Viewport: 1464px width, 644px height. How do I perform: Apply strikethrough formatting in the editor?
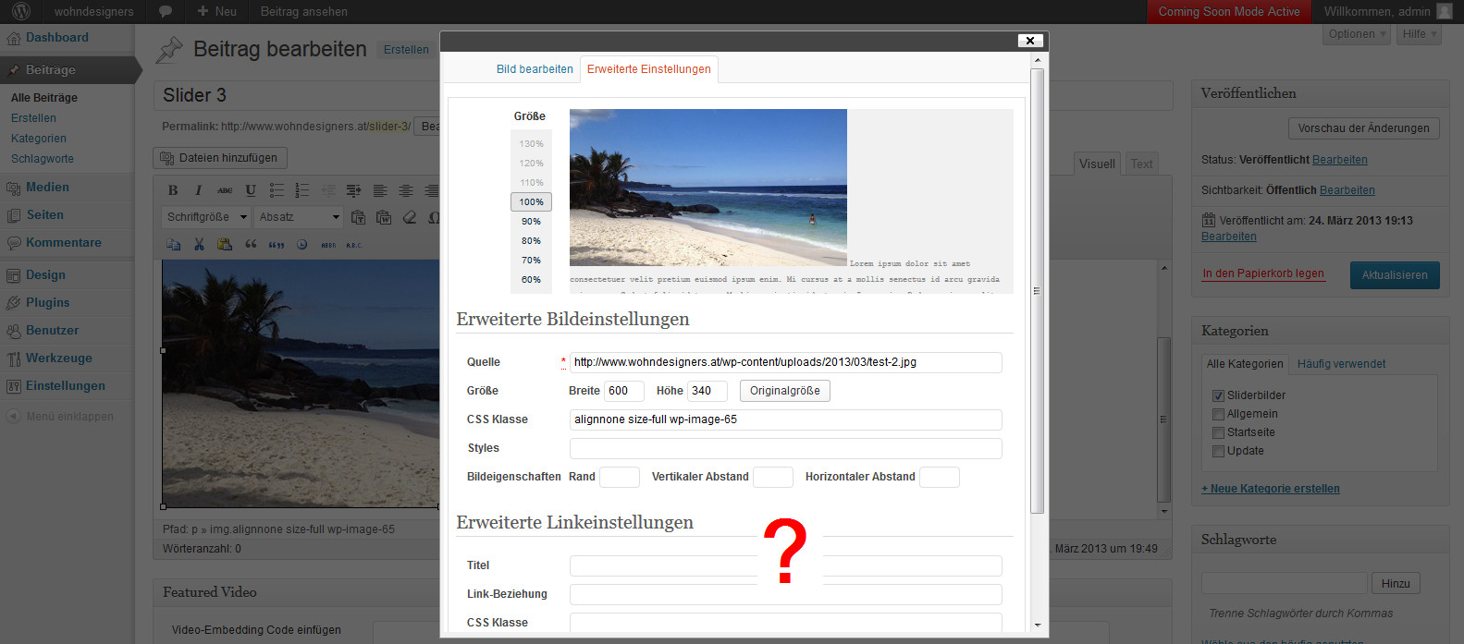225,190
